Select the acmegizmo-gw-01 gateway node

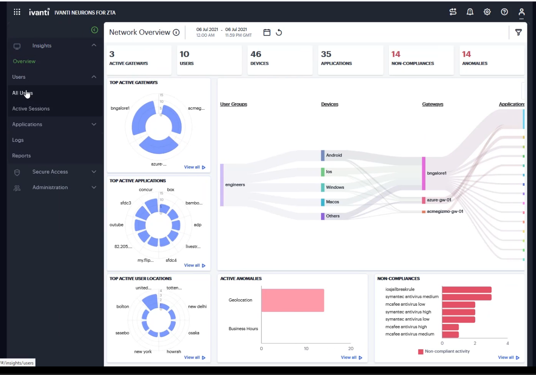(x=424, y=212)
